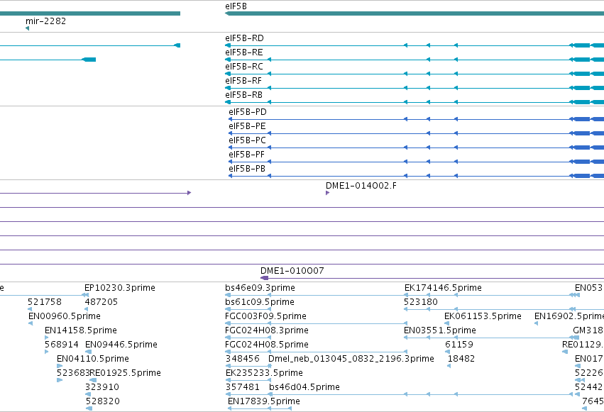
Task: Click the EN14158.5prime EST label
Action: (x=80, y=330)
